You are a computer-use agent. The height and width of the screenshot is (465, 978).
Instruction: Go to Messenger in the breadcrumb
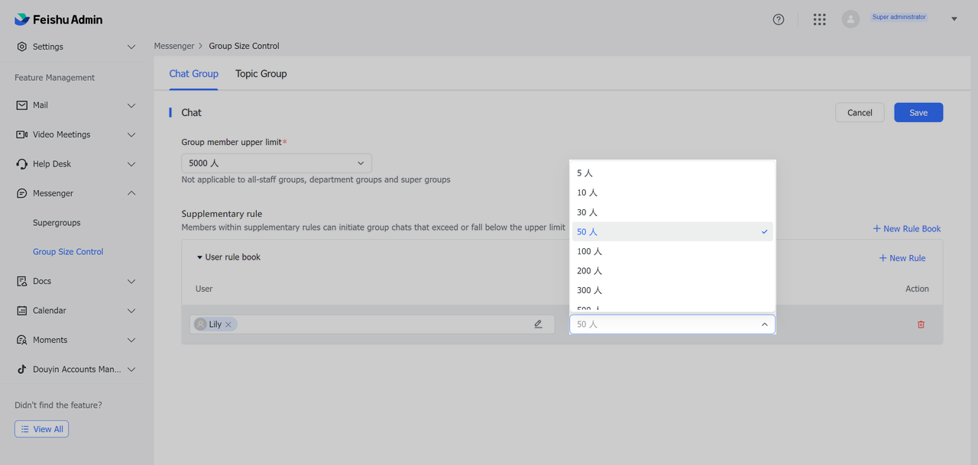click(174, 46)
